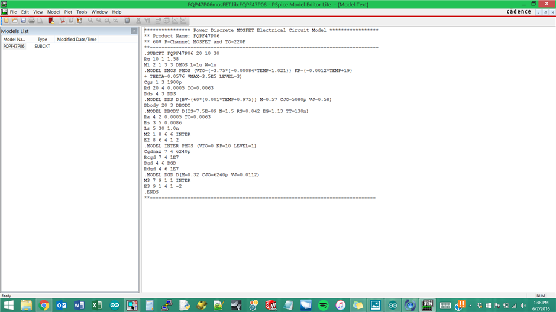The width and height of the screenshot is (556, 312).
Task: Sort by the Type column header
Action: (x=43, y=40)
